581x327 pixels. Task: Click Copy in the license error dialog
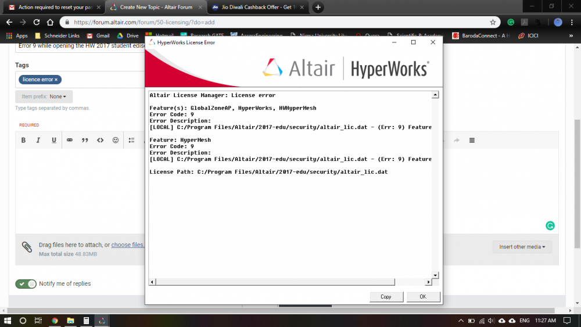[386, 297]
